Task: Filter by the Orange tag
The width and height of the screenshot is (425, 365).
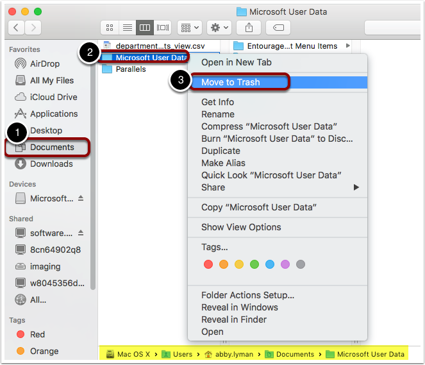Action: [x=44, y=351]
